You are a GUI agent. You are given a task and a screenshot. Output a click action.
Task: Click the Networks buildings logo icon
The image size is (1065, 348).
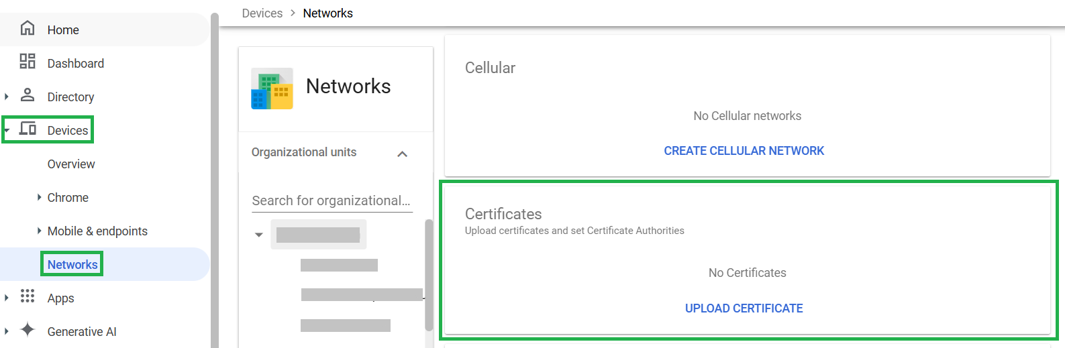point(272,89)
